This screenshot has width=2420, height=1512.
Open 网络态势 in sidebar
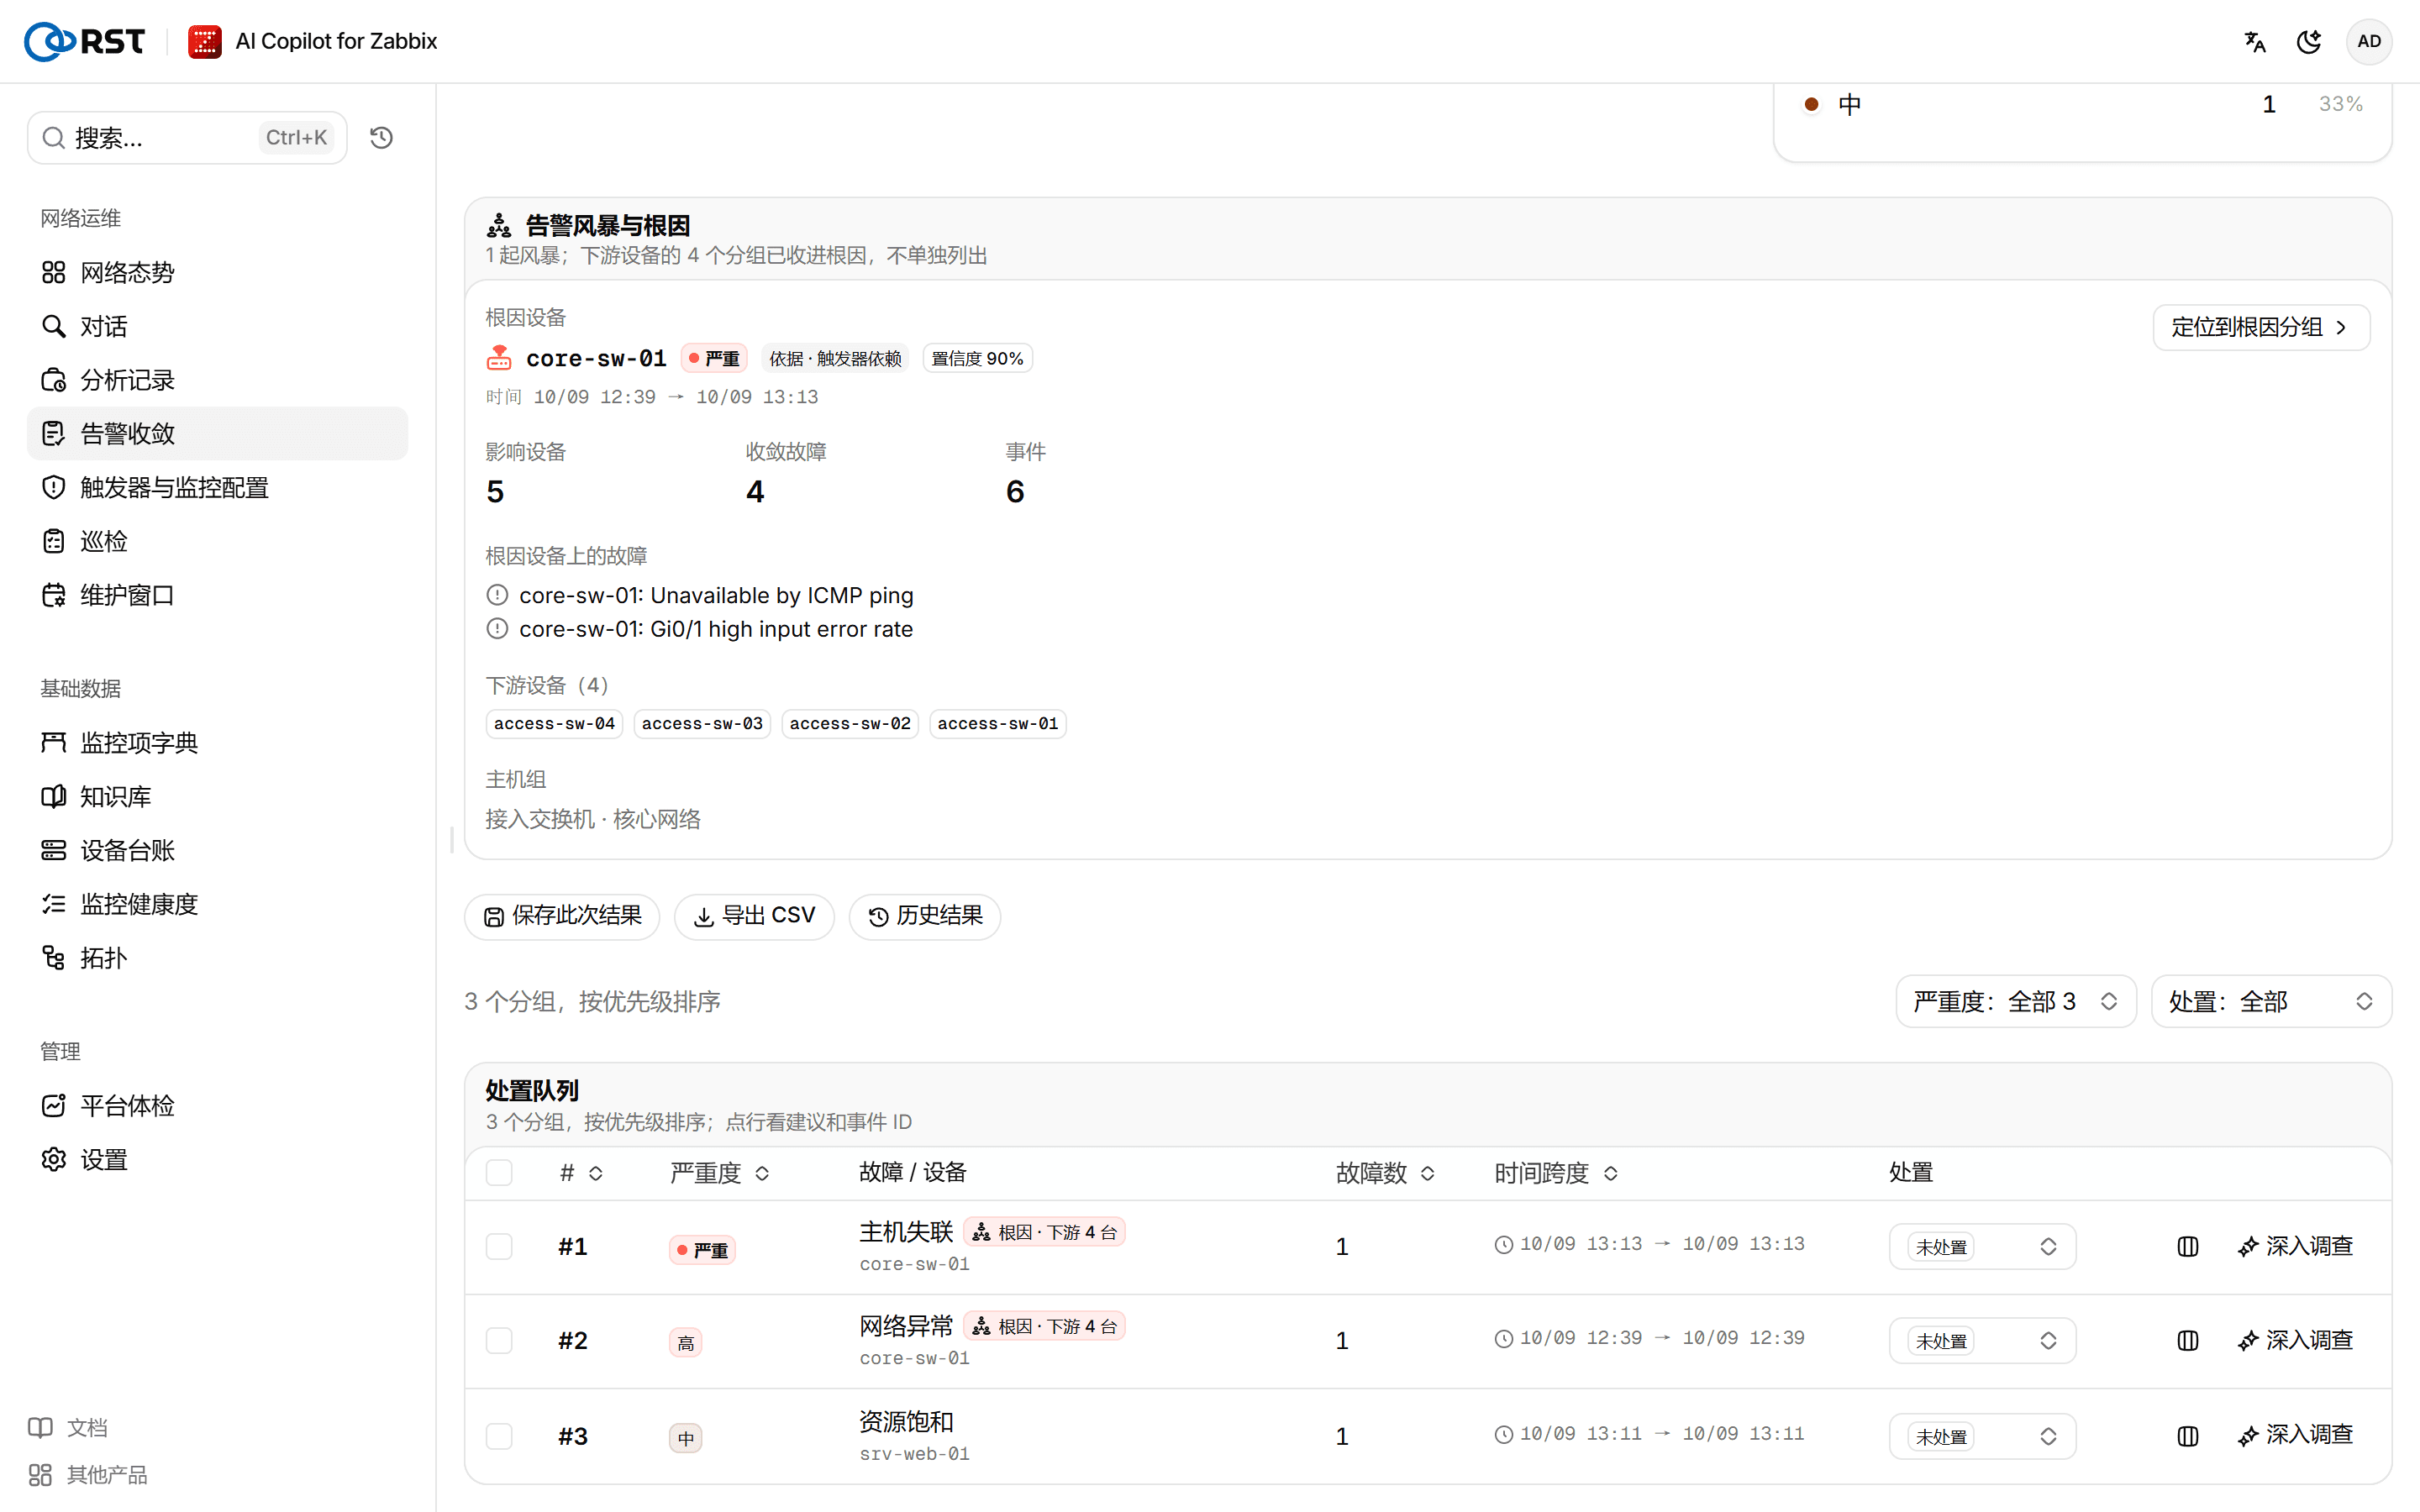[x=217, y=272]
